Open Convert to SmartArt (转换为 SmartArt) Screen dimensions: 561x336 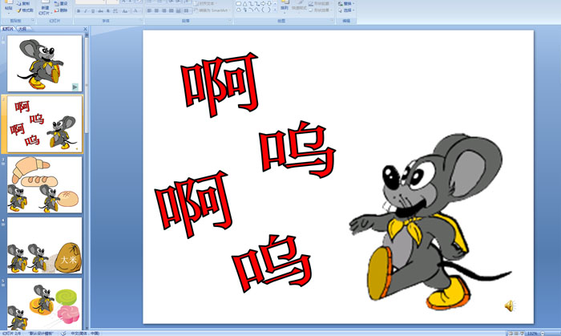click(212, 10)
